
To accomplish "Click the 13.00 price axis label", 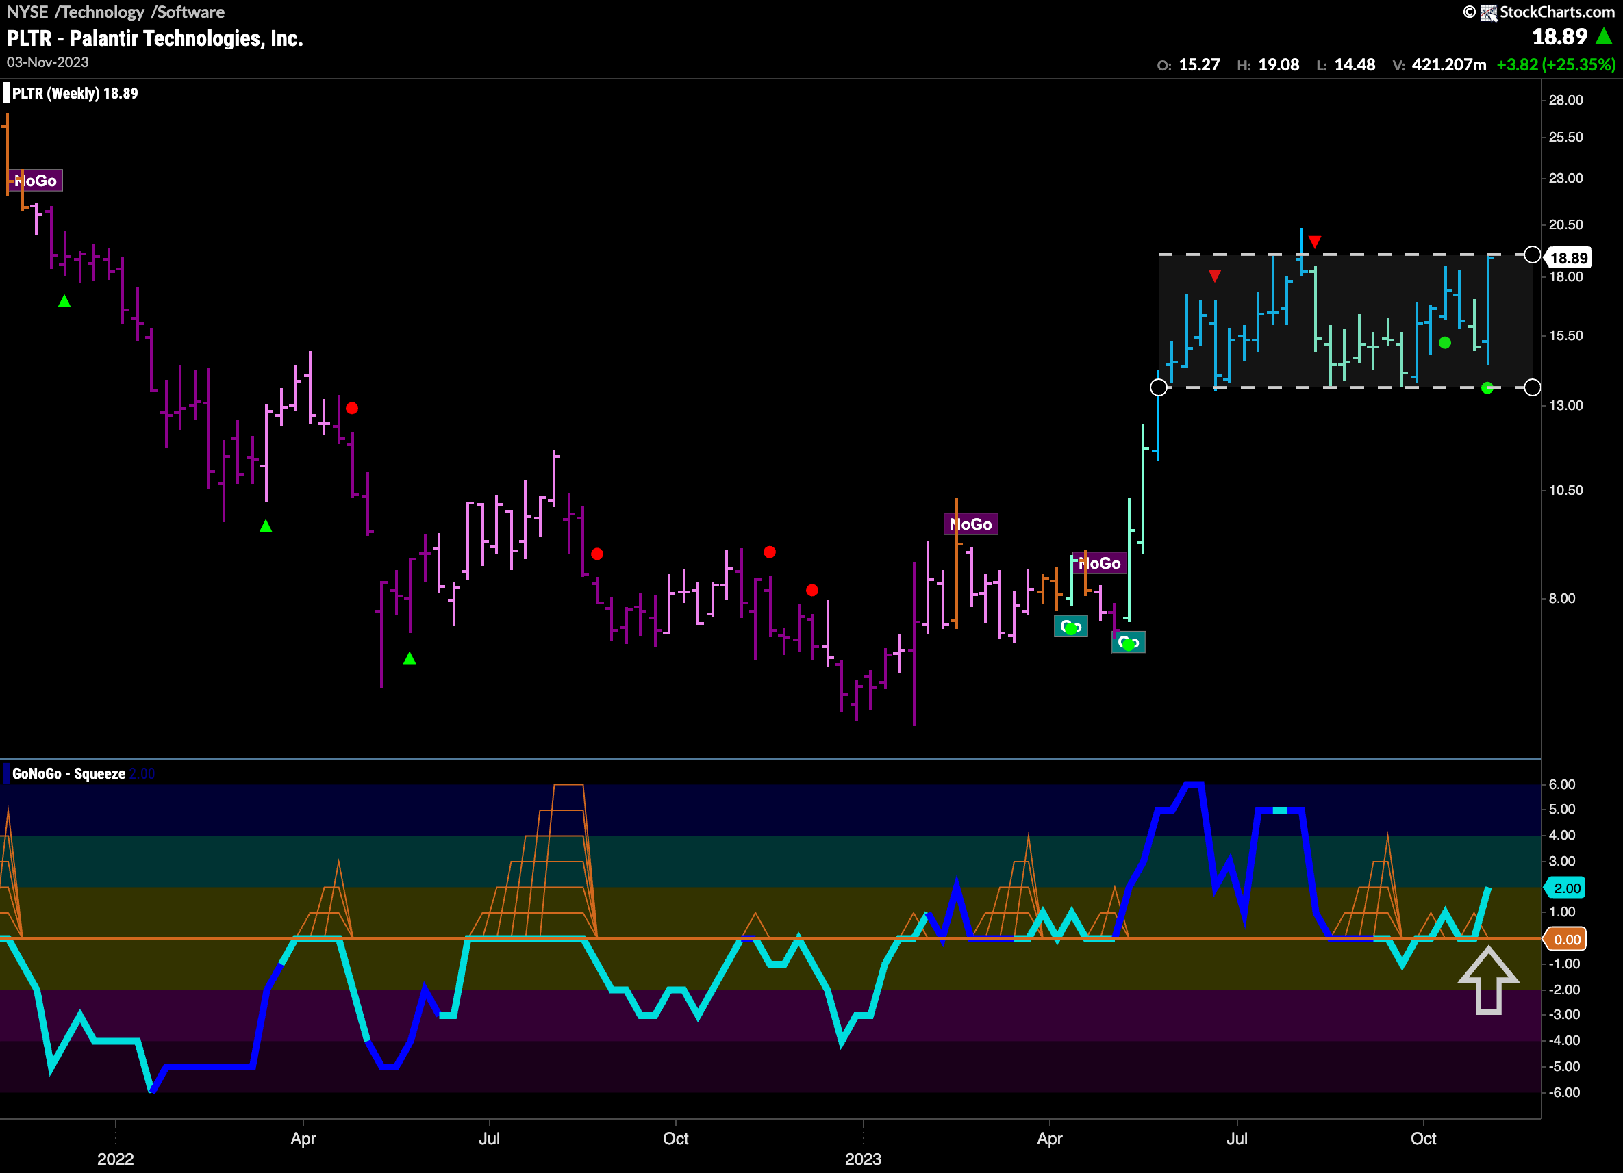I will tap(1565, 406).
